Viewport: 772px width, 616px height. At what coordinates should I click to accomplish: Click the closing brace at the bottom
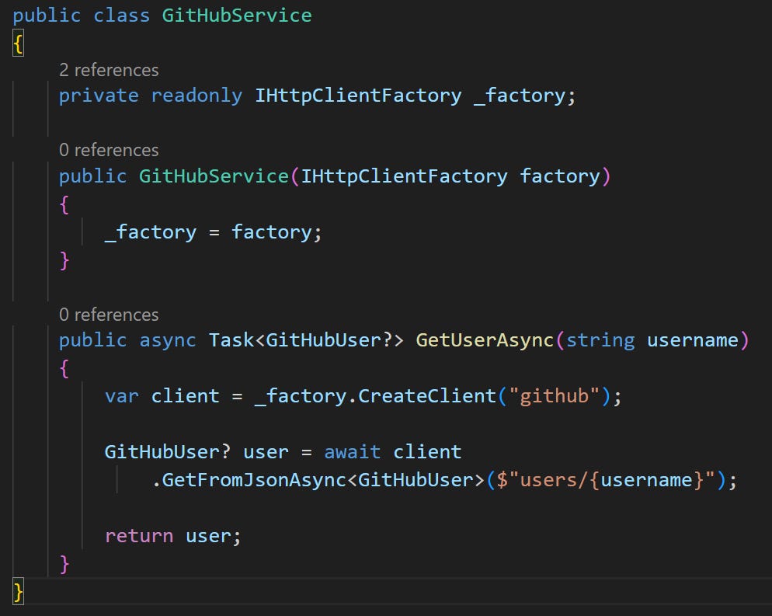[17, 591]
